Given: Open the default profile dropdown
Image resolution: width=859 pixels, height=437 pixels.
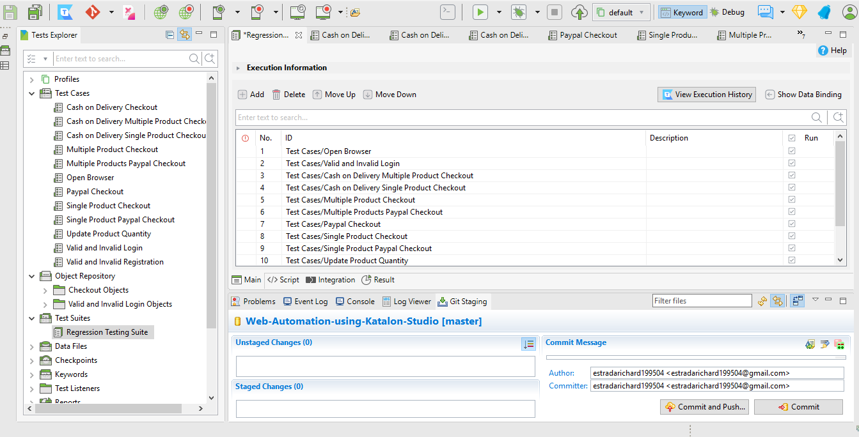Looking at the screenshot, I should (621, 12).
